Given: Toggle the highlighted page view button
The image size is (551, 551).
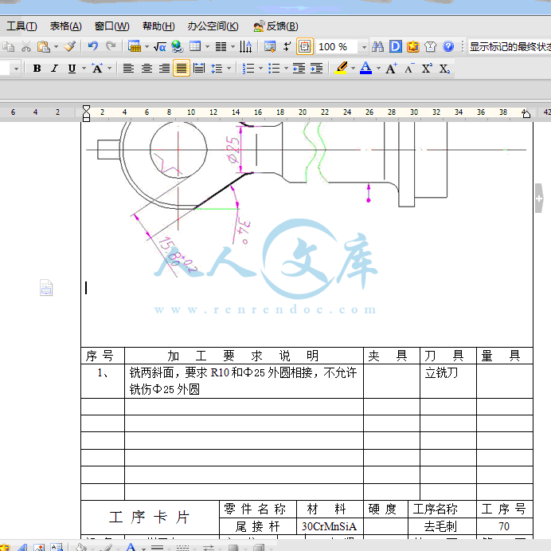Looking at the screenshot, I should [x=305, y=46].
